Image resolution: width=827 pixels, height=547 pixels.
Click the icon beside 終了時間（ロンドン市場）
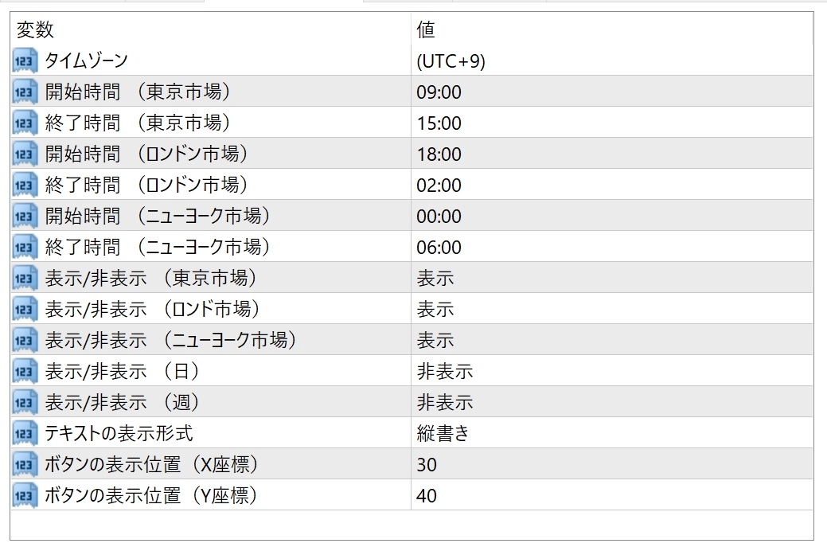(x=25, y=186)
